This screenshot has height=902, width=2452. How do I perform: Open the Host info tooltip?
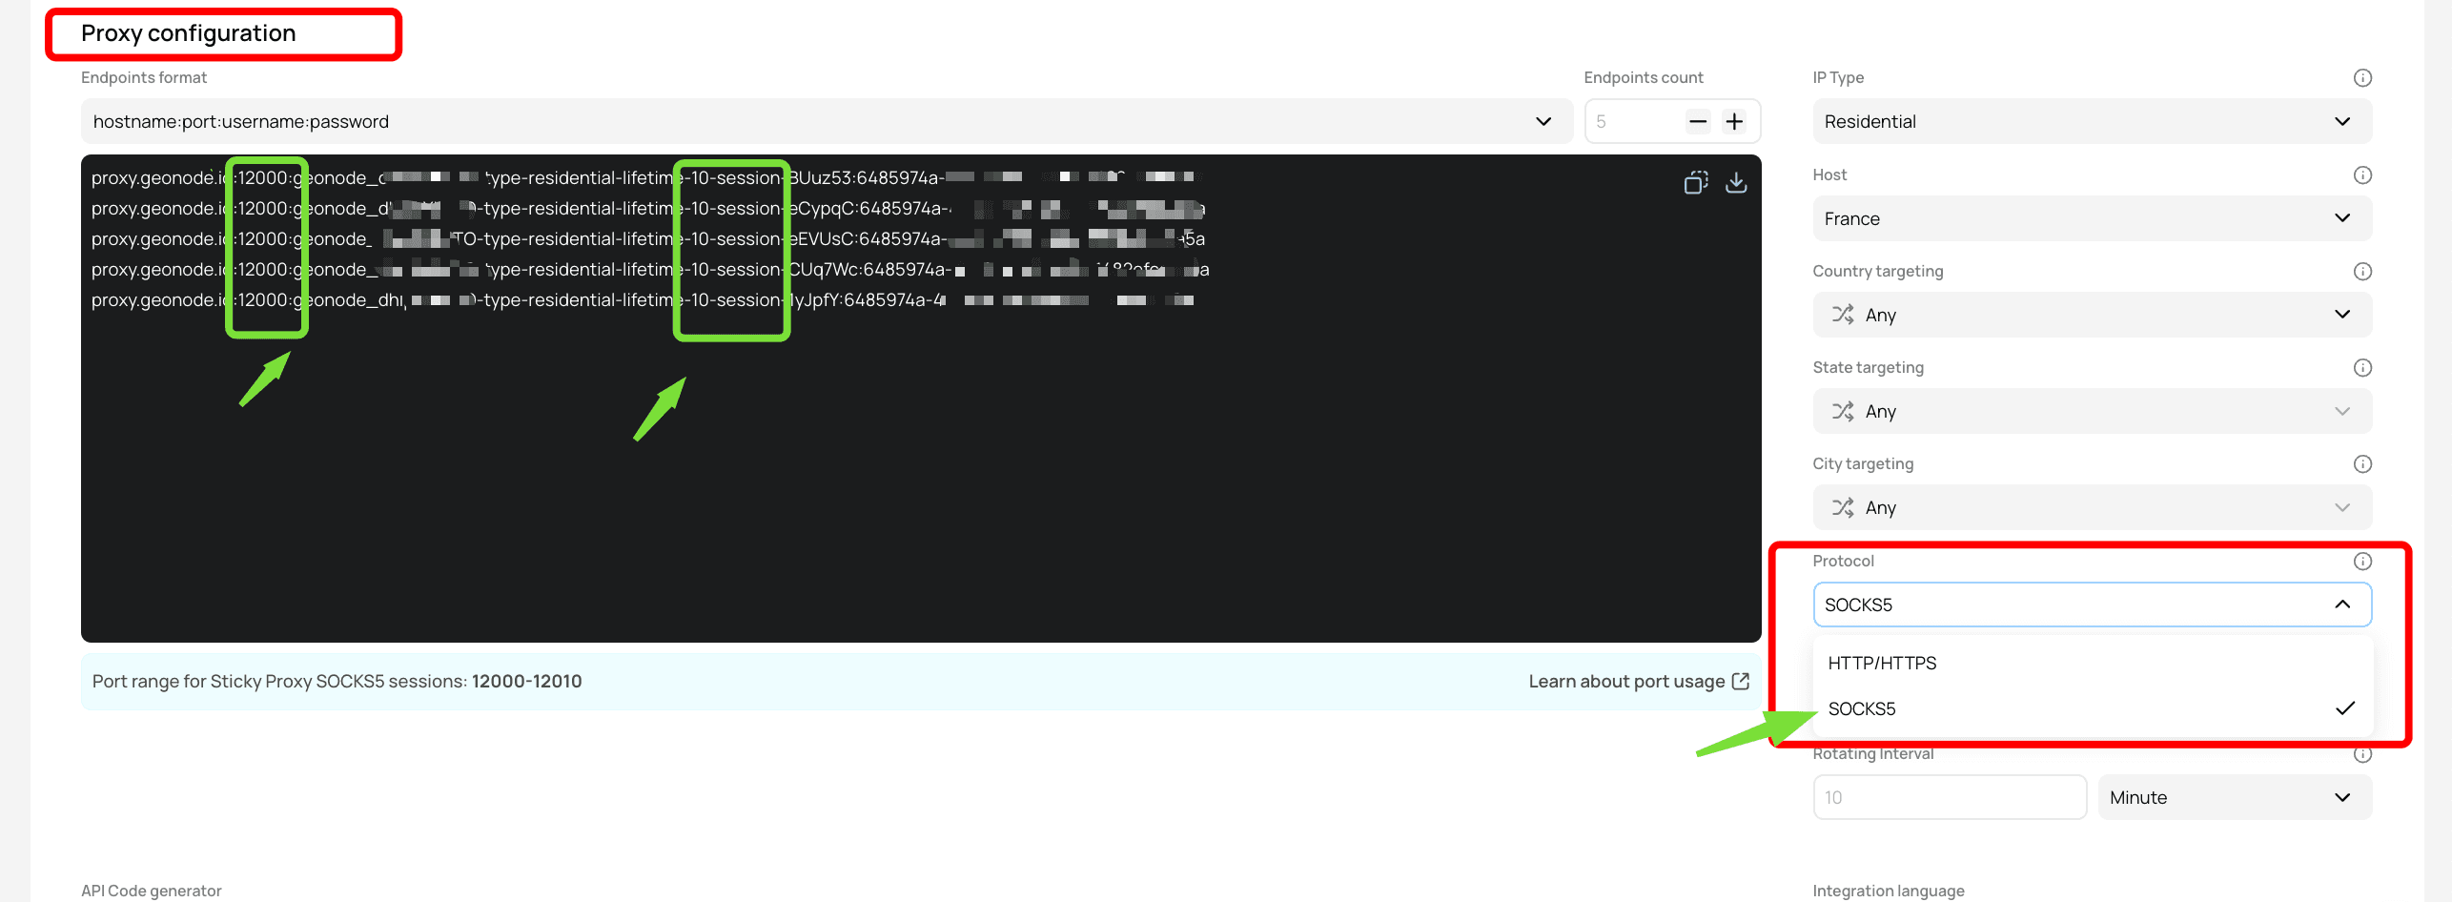pos(2363,174)
